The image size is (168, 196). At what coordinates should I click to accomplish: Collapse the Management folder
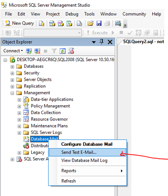point(12,93)
